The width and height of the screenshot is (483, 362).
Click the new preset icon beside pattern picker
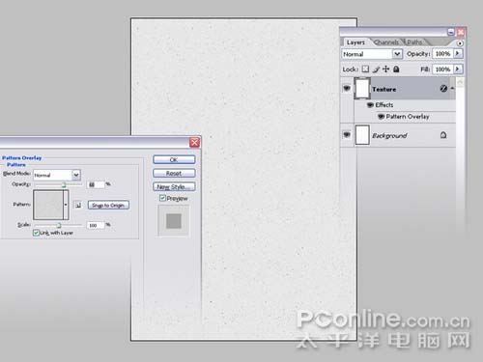coord(78,205)
